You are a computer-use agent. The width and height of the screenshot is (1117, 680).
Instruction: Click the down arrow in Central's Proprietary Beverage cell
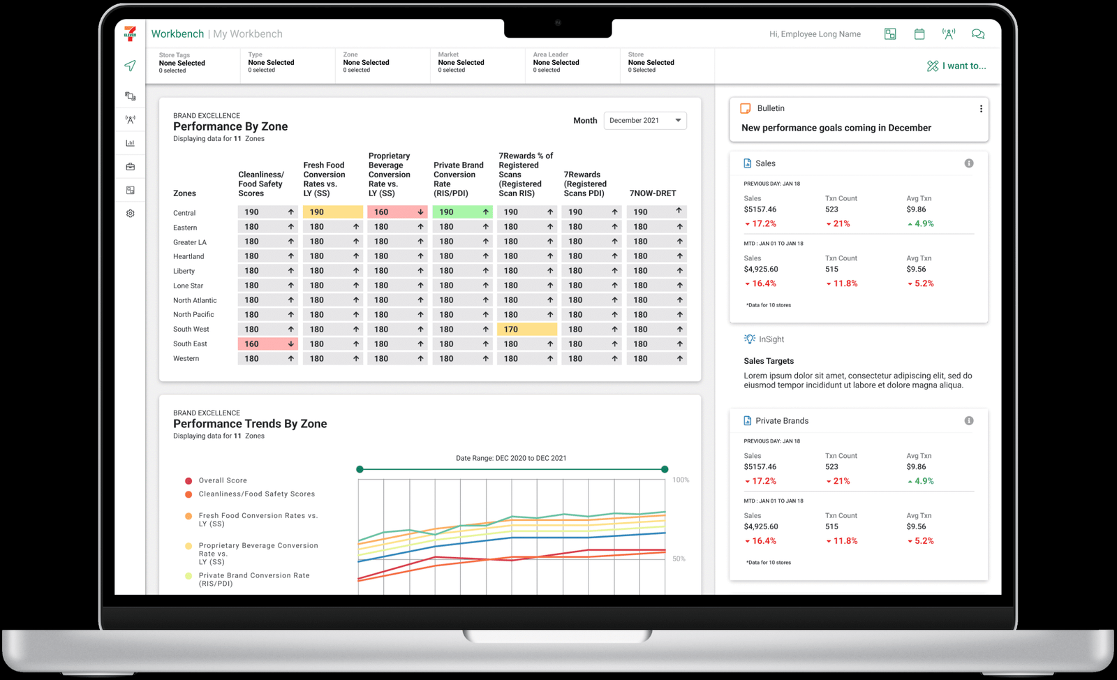click(420, 212)
